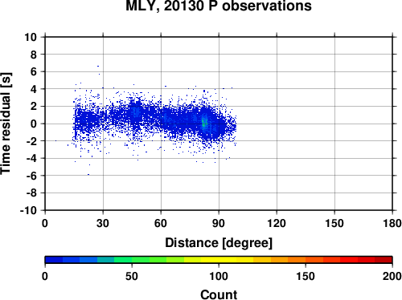Viewport: 402px width, 300px height.
Task: Click the 'Time residual [s]' axis label
Action: pyautogui.click(x=6, y=124)
